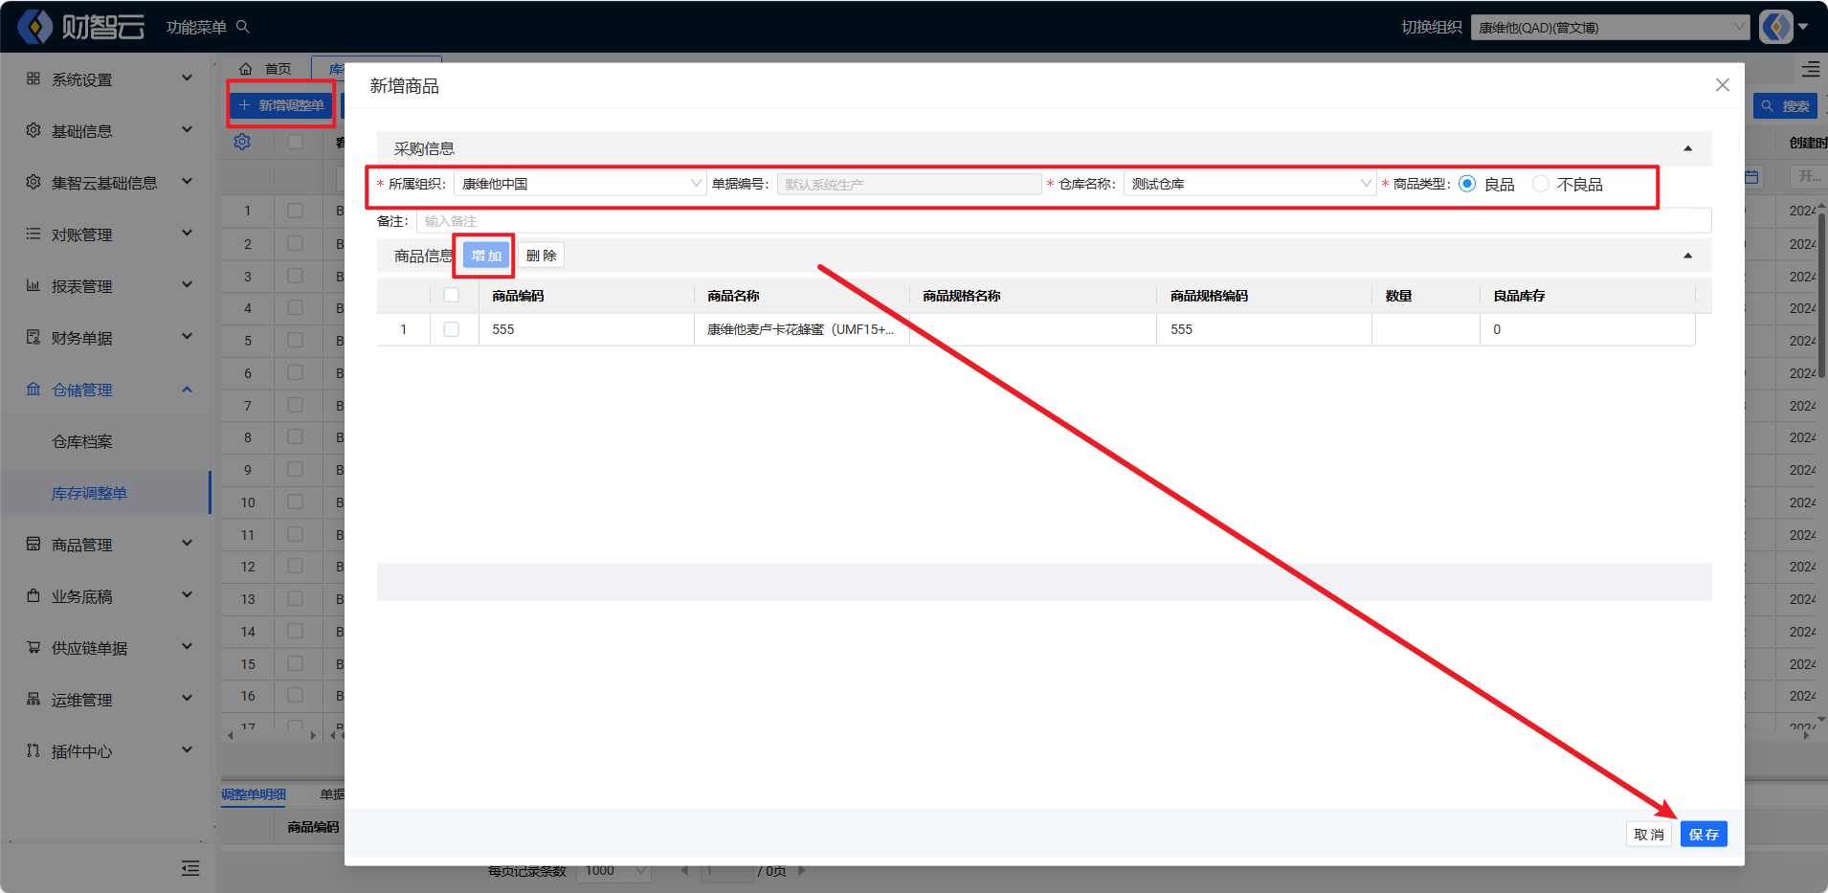Collapse the 采购信息 section
This screenshot has height=893, width=1828.
coord(1687,148)
